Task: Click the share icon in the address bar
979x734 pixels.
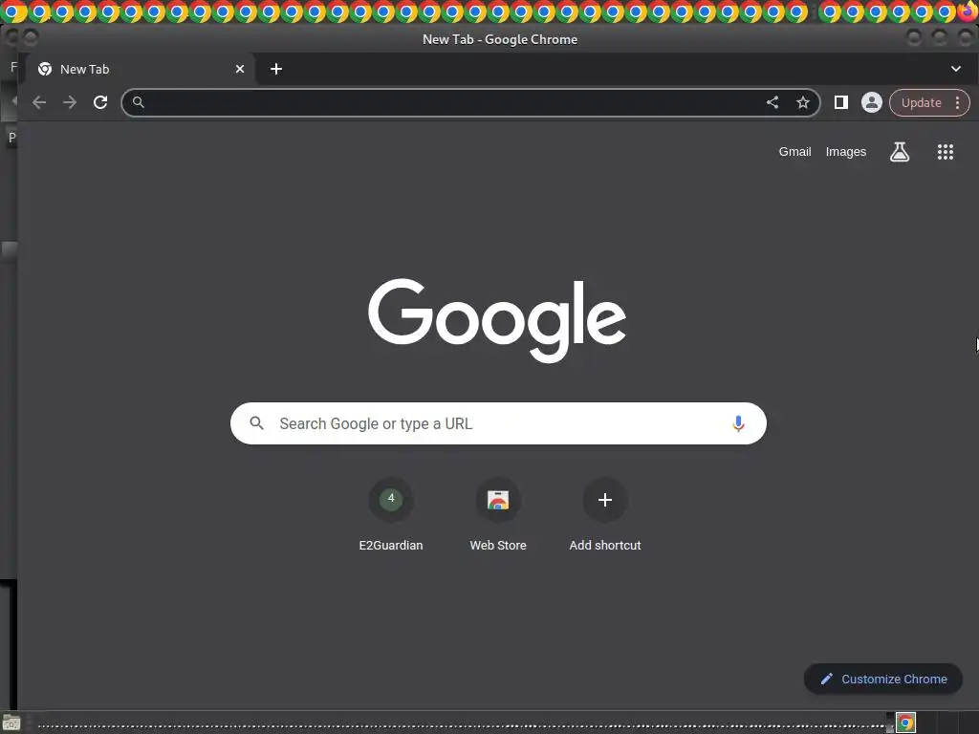Action: 772,102
